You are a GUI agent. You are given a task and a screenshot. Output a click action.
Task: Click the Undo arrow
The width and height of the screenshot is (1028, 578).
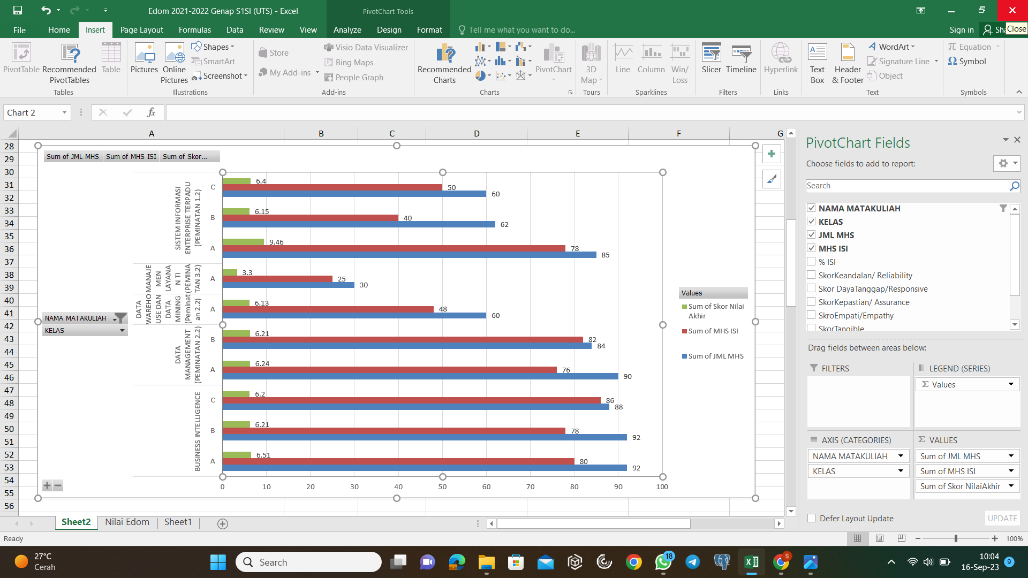tap(46, 10)
